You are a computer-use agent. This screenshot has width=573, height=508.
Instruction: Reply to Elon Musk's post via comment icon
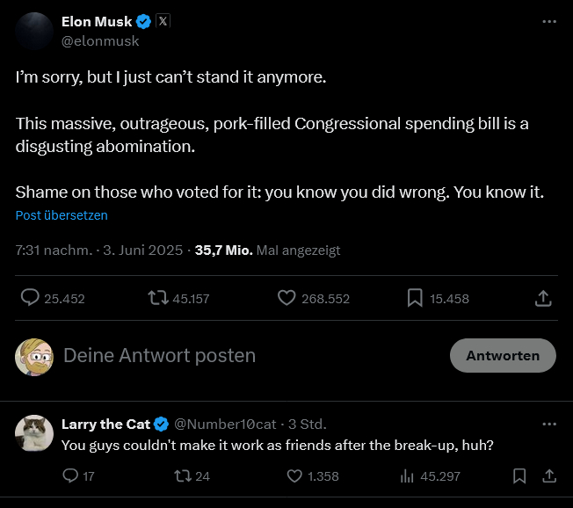click(x=30, y=298)
